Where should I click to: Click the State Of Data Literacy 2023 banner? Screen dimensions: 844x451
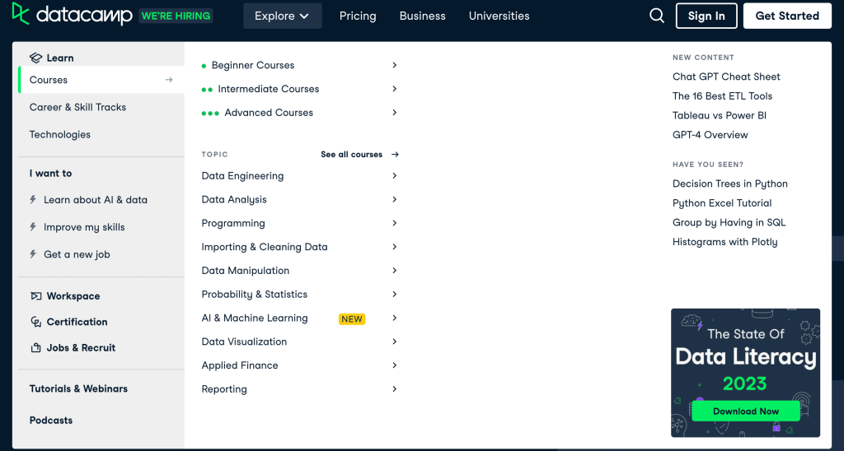click(745, 373)
